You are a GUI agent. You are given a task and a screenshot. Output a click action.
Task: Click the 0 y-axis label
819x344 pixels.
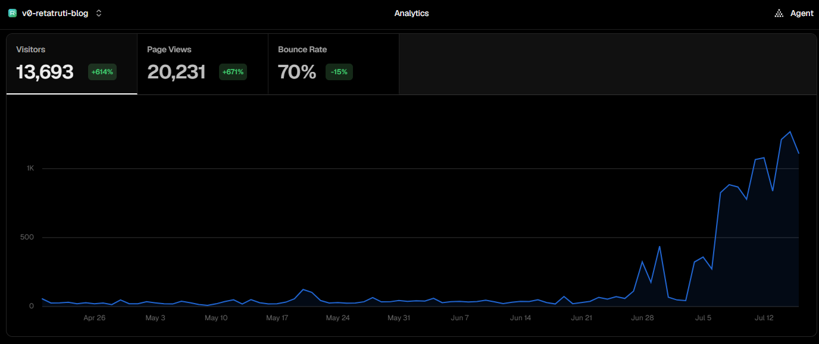coord(32,306)
